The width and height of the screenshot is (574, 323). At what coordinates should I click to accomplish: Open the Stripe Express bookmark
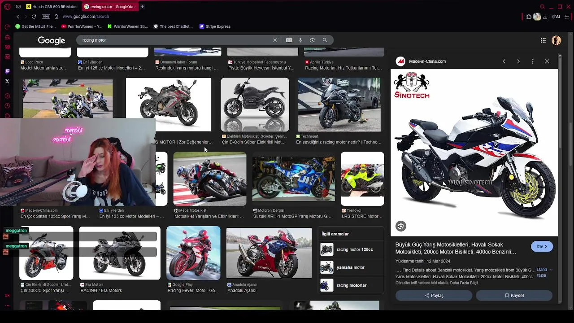click(x=215, y=26)
